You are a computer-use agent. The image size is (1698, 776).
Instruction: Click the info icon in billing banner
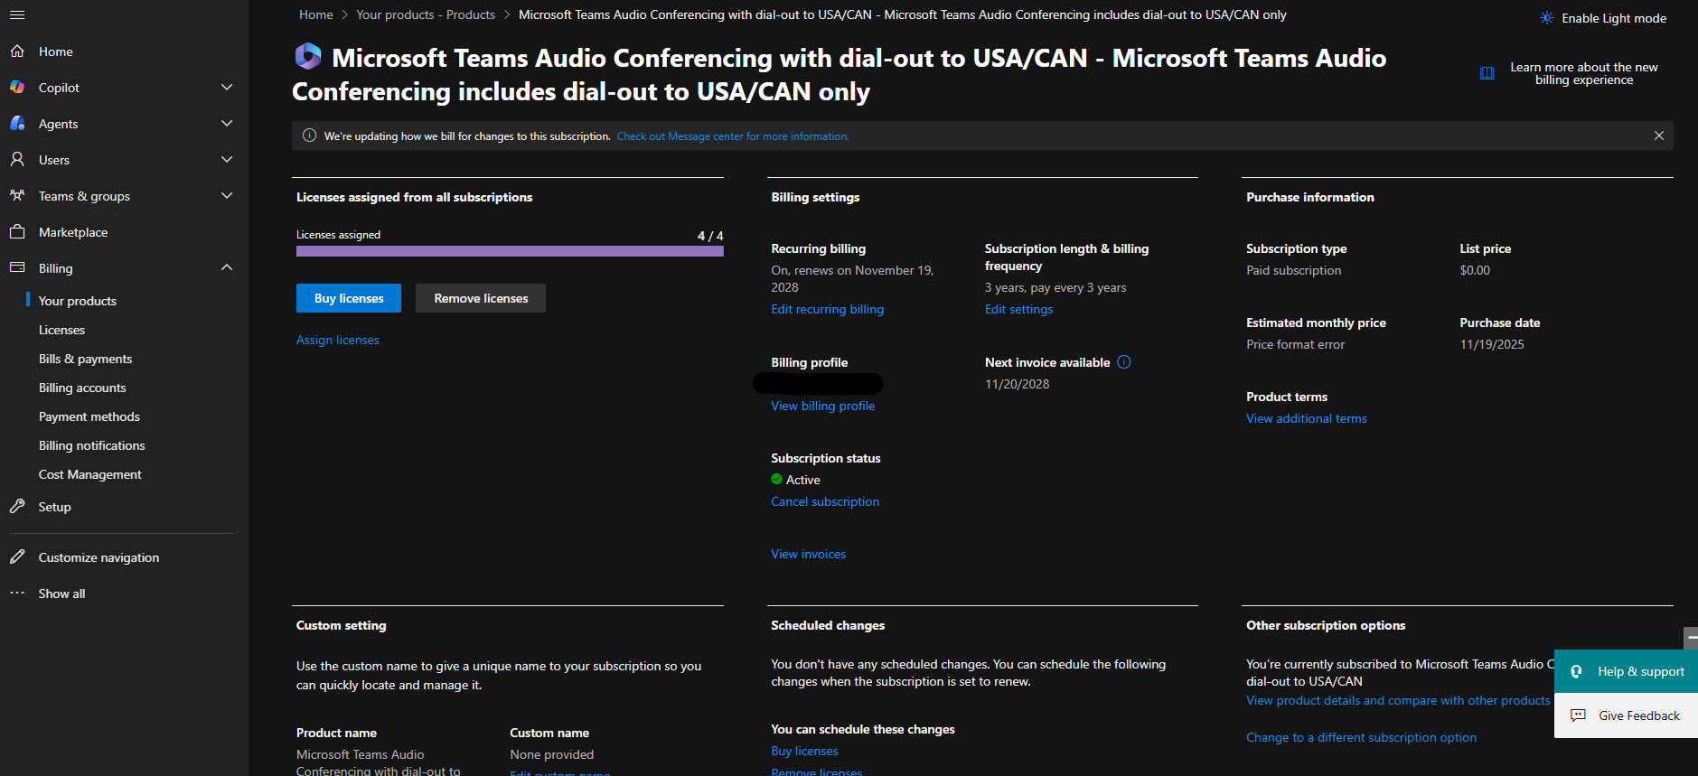point(309,136)
